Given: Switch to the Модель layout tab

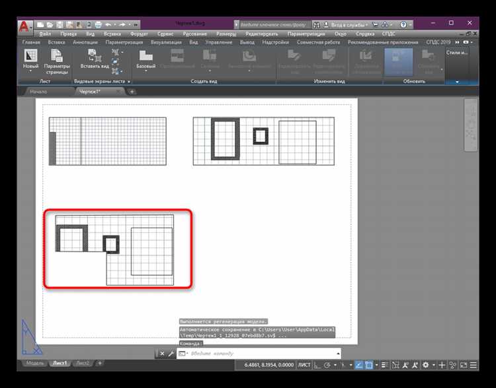Looking at the screenshot, I should (35, 363).
